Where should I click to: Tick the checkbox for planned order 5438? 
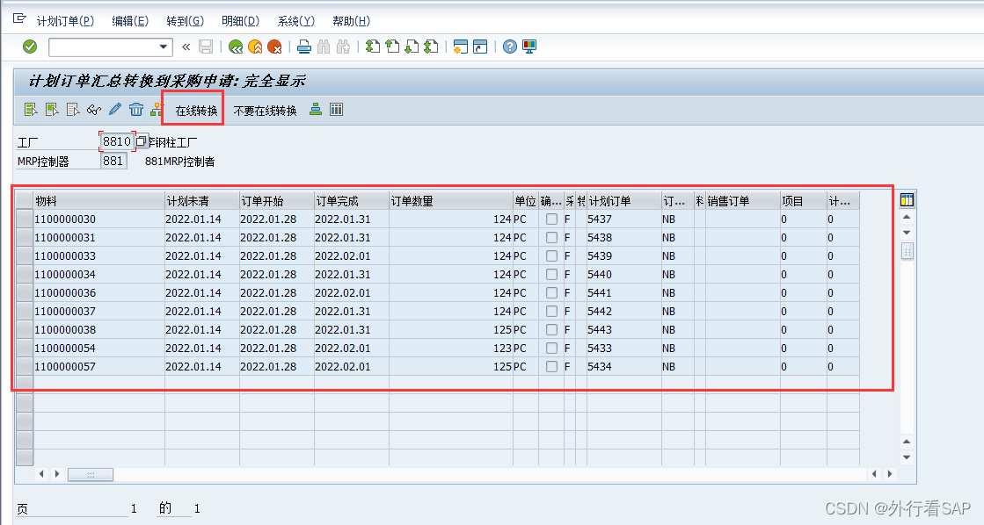click(x=551, y=237)
